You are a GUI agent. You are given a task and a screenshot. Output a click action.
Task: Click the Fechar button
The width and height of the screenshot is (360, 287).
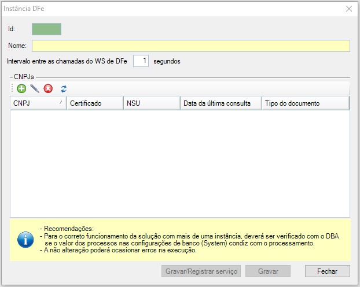pyautogui.click(x=328, y=271)
